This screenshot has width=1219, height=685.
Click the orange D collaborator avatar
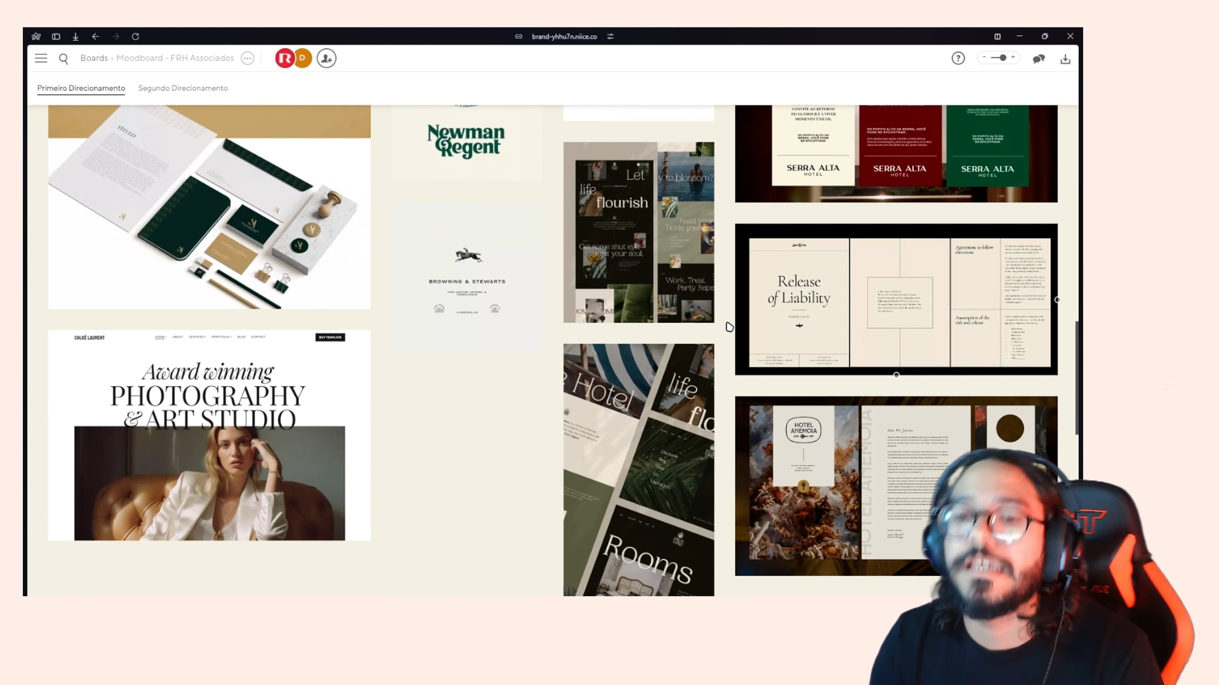(303, 58)
